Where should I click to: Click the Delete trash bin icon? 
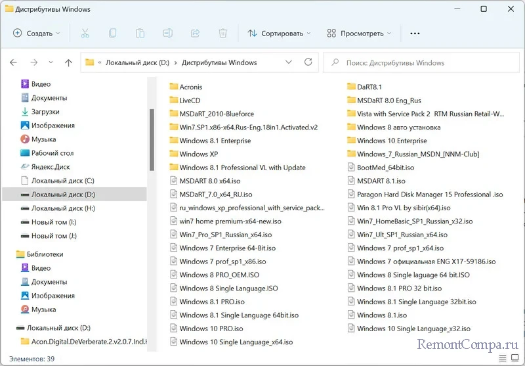pos(223,33)
